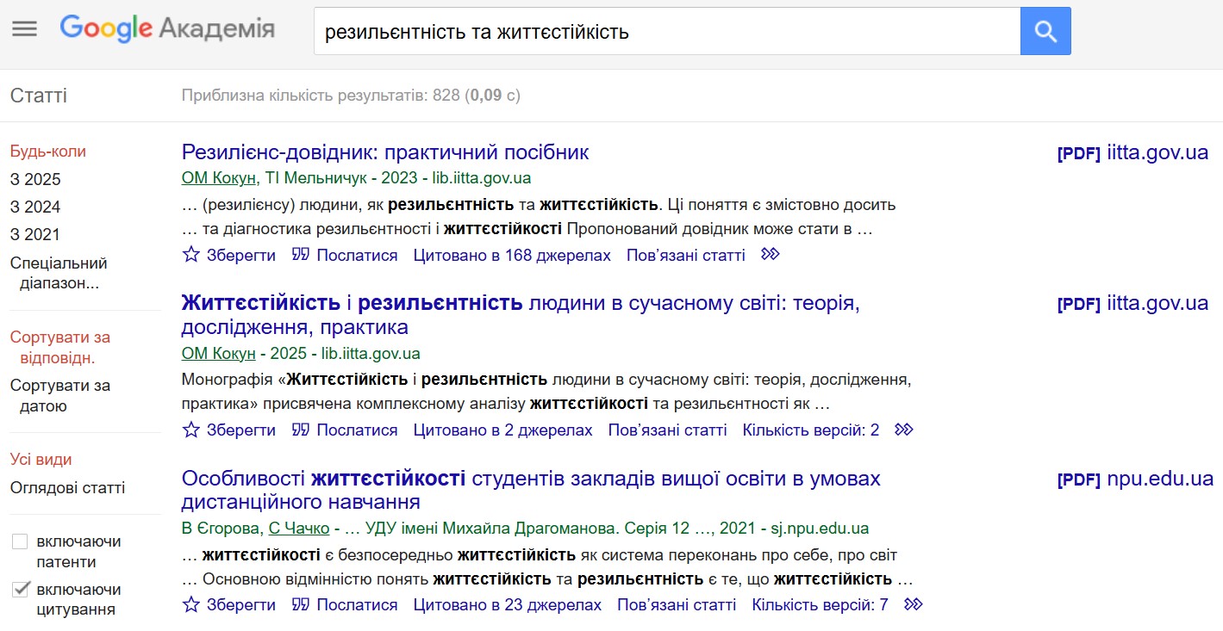
Task: Filter results З 2021
Action: 35,234
